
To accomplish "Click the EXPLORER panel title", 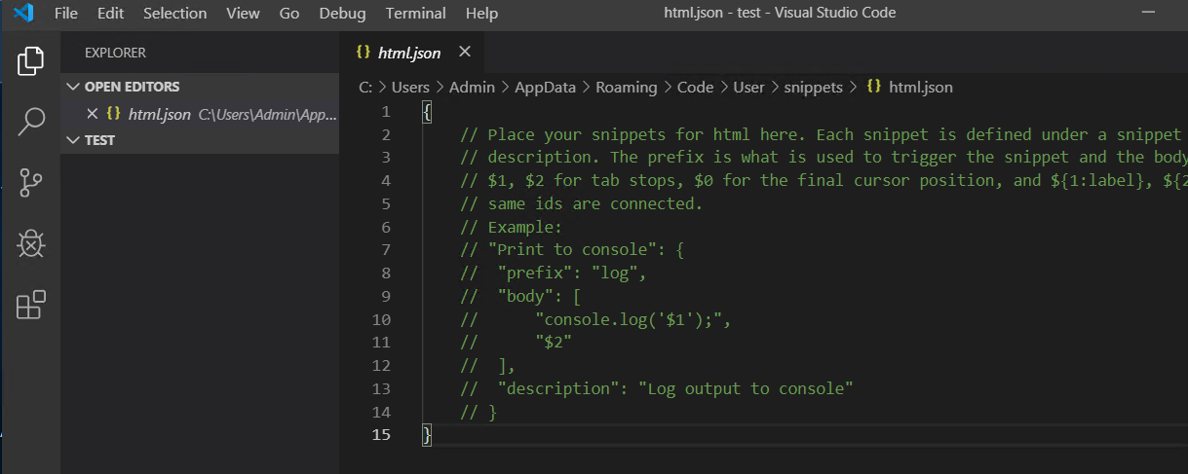I will tap(115, 53).
